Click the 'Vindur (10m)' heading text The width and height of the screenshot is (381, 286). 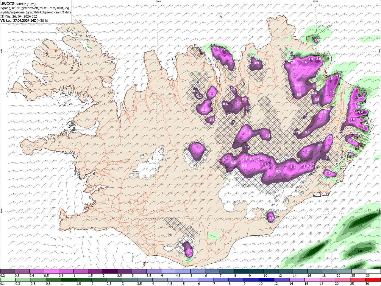point(26,4)
